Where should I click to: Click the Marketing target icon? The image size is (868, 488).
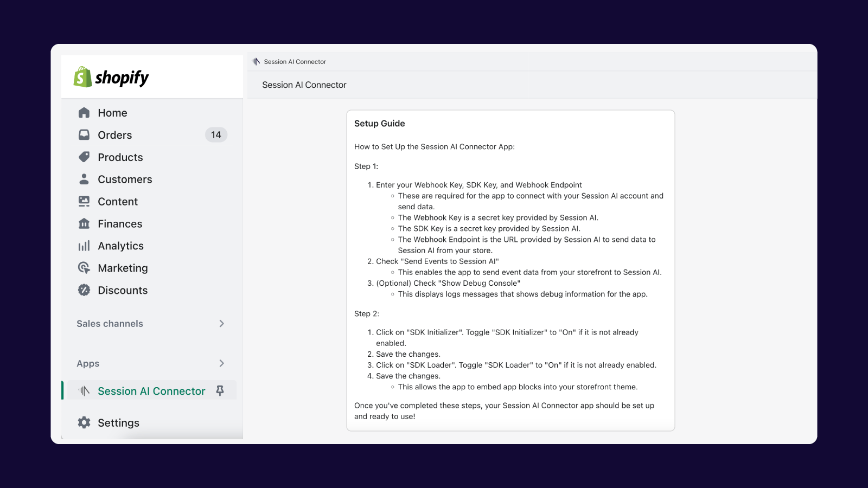(x=84, y=268)
